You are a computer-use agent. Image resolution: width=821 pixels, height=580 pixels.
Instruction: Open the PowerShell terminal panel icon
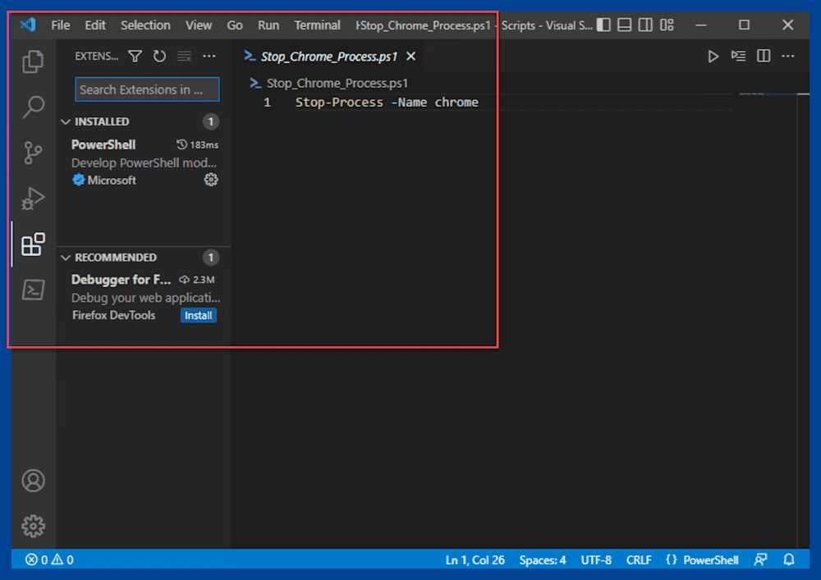[x=33, y=290]
